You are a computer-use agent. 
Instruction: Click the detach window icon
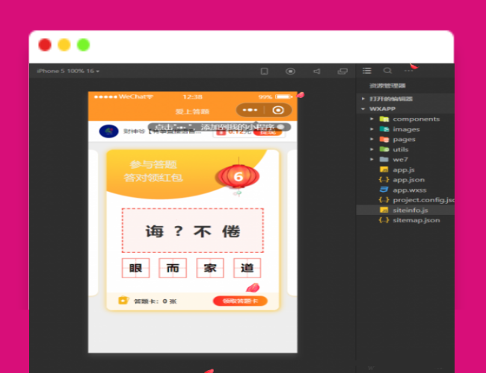tap(342, 72)
